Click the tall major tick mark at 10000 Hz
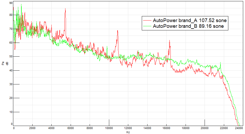This screenshot has height=134, width=245. pos(109,122)
